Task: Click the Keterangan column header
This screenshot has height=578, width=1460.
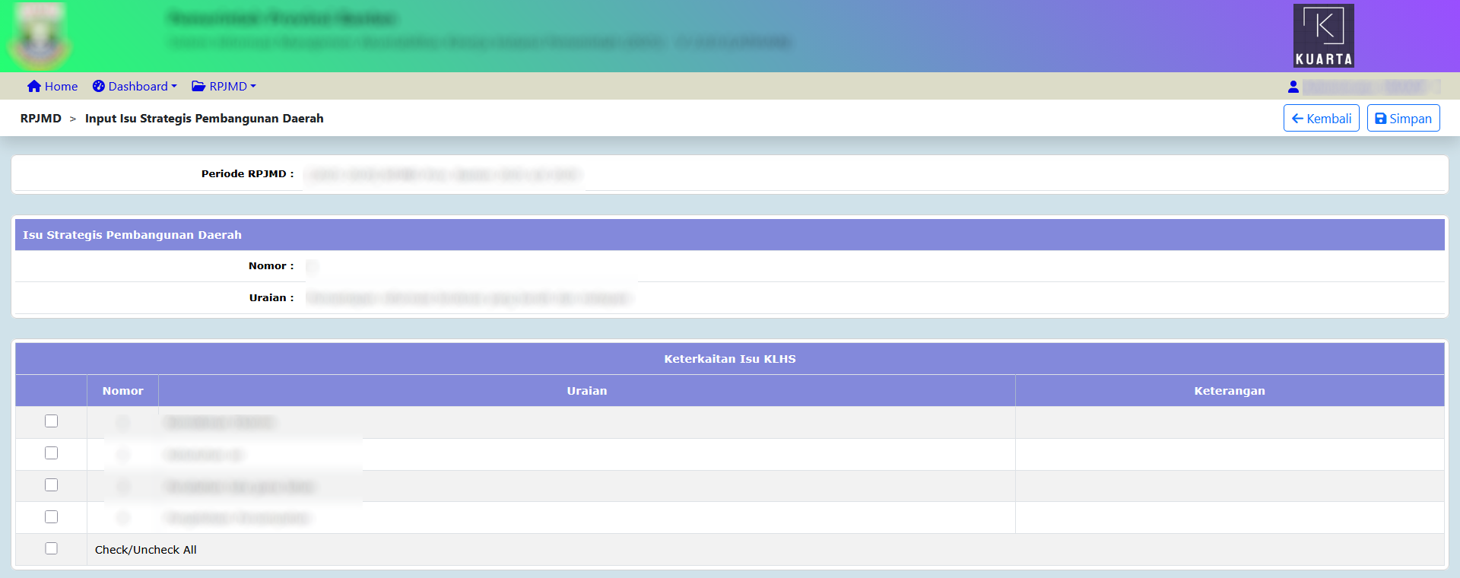Action: pos(1229,391)
